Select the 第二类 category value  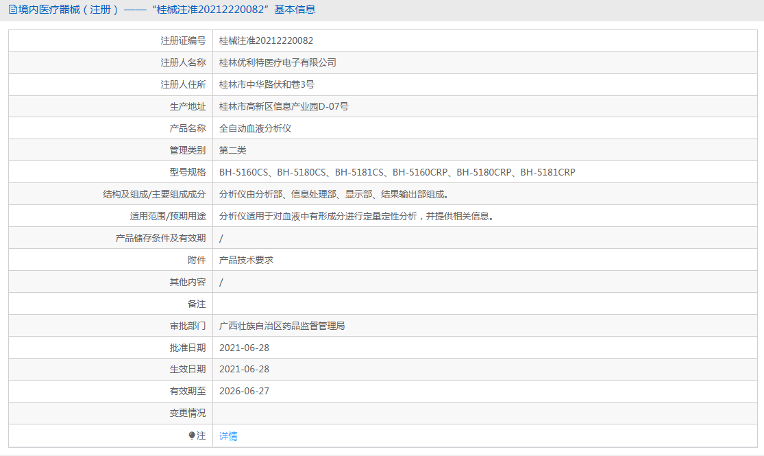click(x=233, y=150)
